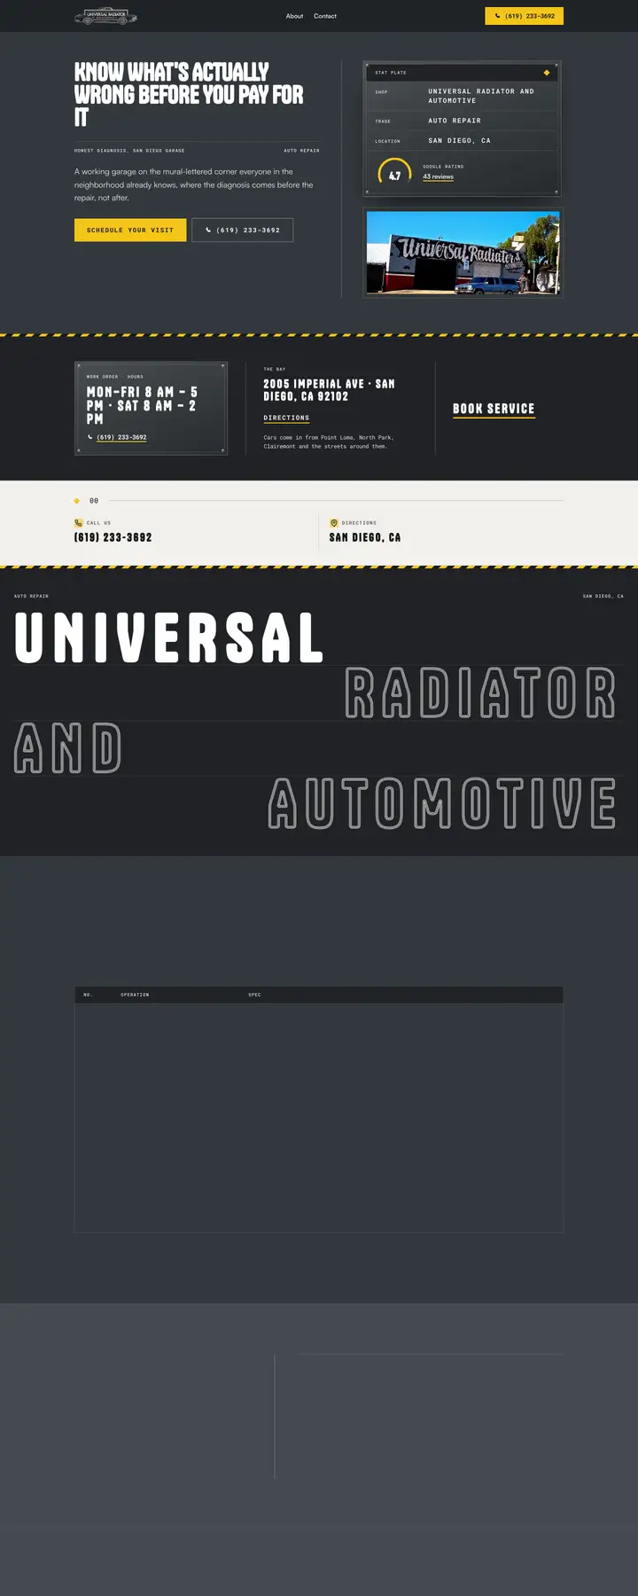Click the outlined RADIATOR heading word

(x=480, y=692)
